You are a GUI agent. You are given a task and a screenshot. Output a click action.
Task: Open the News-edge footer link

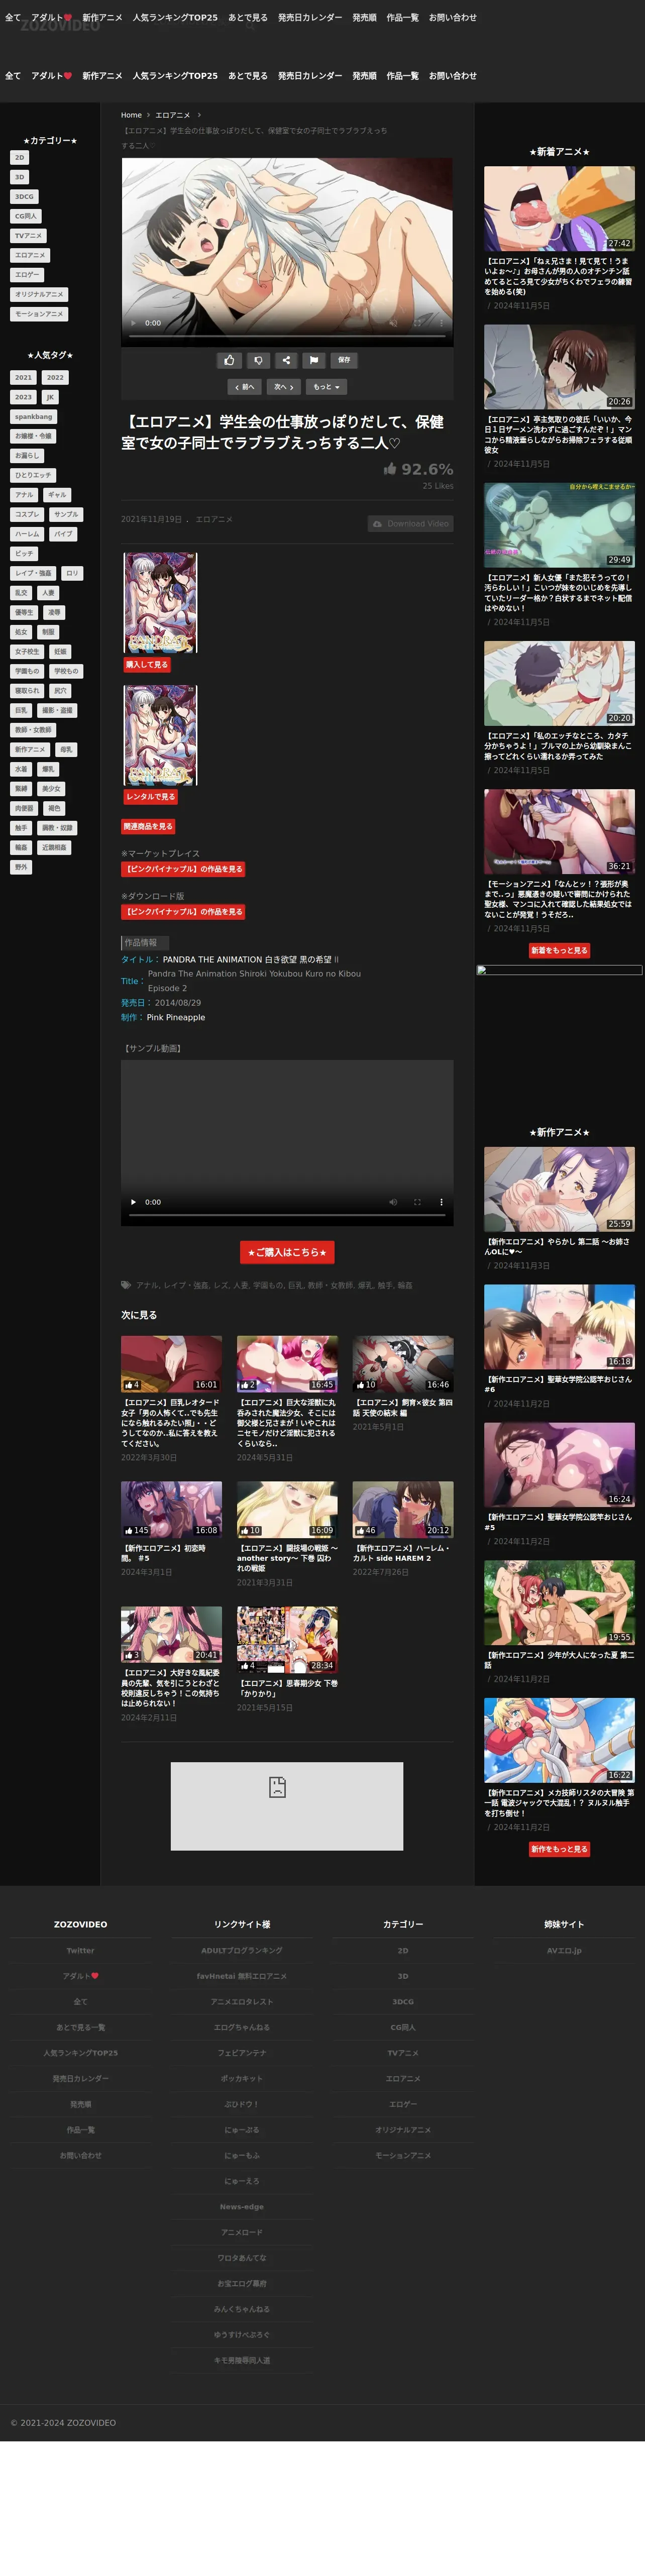[241, 2207]
